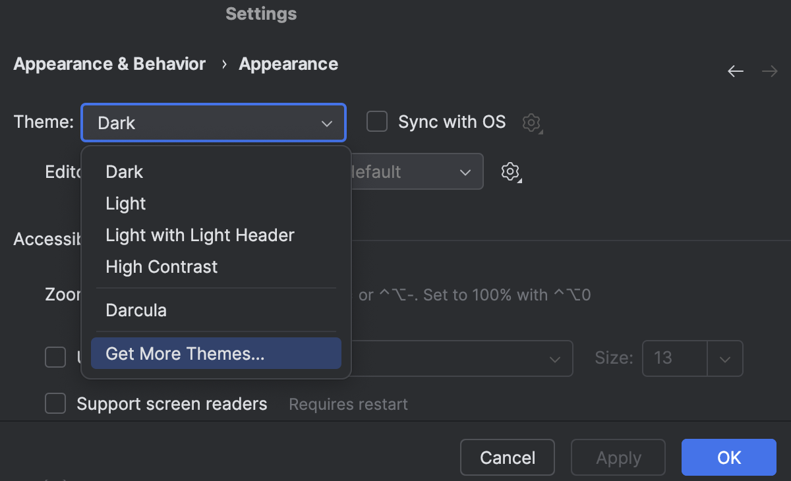791x481 pixels.
Task: Open the Theme dropdown
Action: [213, 123]
